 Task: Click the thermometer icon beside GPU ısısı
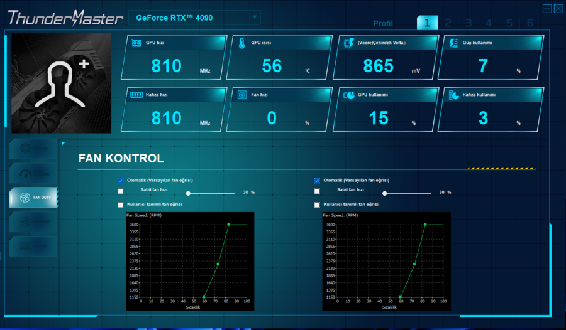[242, 43]
